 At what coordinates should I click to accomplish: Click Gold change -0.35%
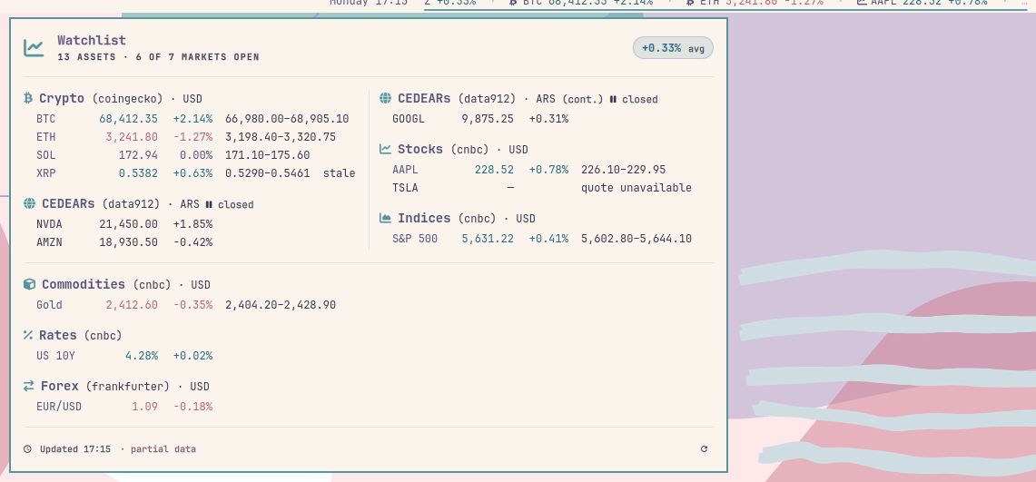point(192,304)
